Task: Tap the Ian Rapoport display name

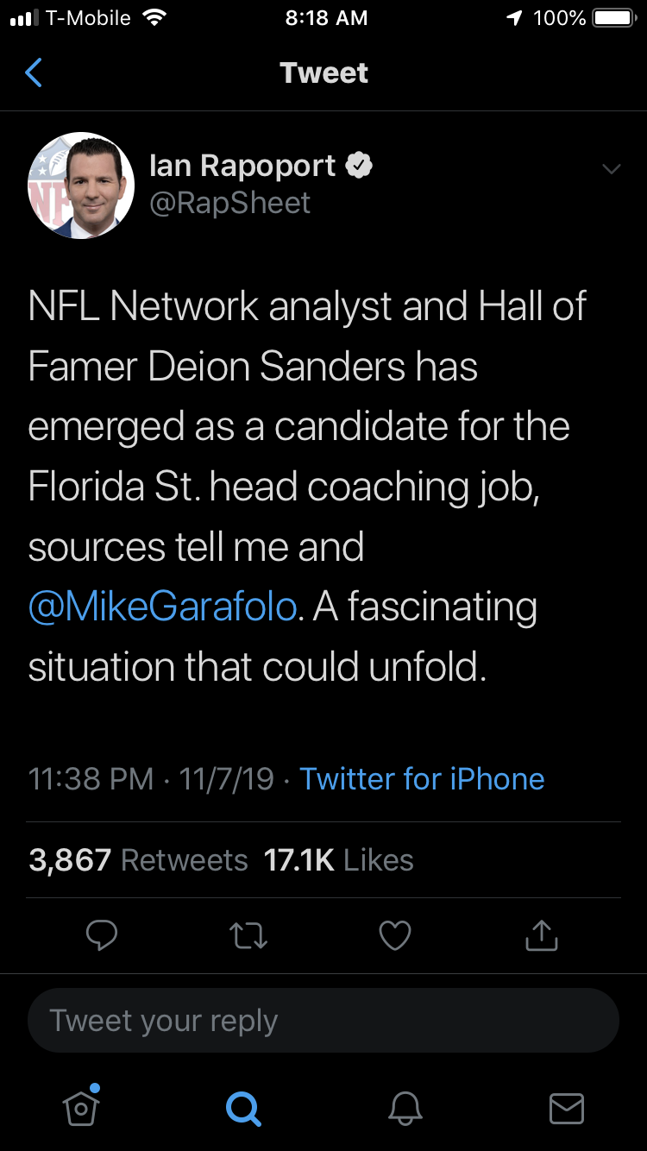Action: tap(242, 166)
